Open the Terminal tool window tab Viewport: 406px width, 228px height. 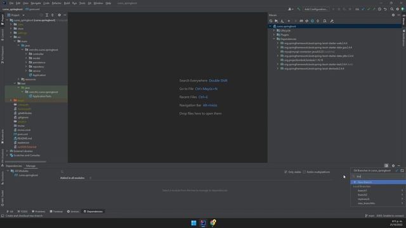click(x=56, y=212)
